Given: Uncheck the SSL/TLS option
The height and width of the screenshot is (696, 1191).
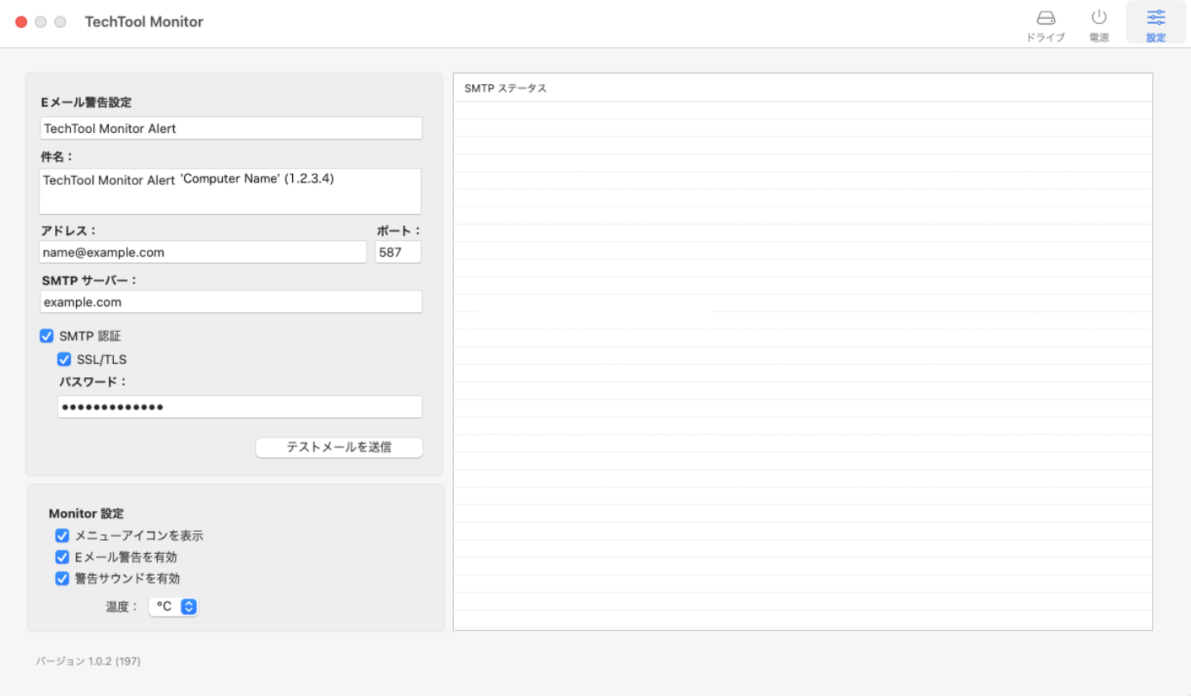Looking at the screenshot, I should coord(64,359).
